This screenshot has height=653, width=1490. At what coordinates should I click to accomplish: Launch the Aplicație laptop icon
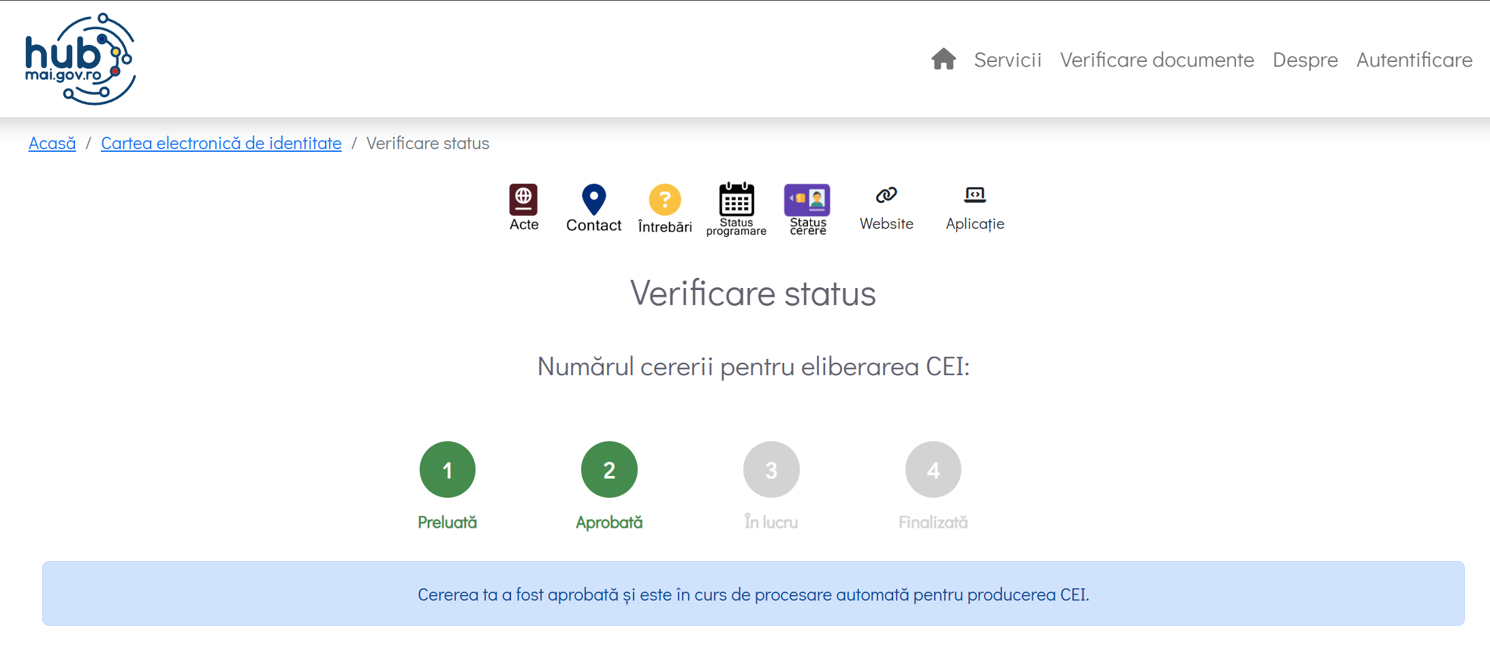tap(975, 195)
